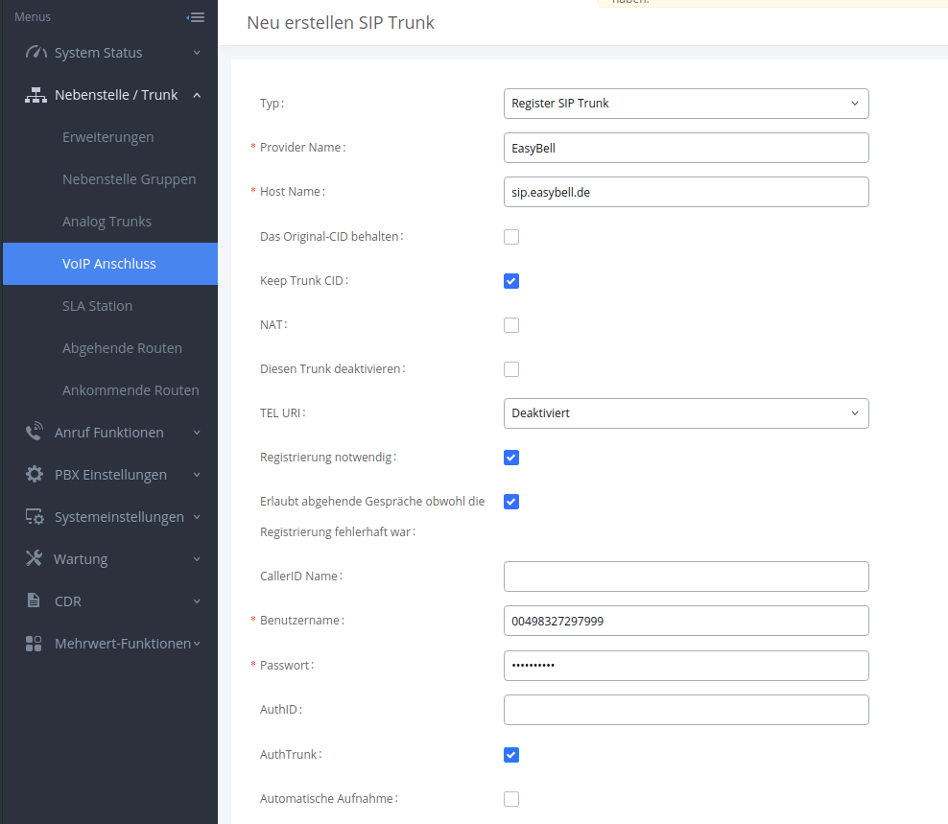Click the Mehrwert-Funktionen grid icon
This screenshot has height=824, width=948.
(x=35, y=644)
